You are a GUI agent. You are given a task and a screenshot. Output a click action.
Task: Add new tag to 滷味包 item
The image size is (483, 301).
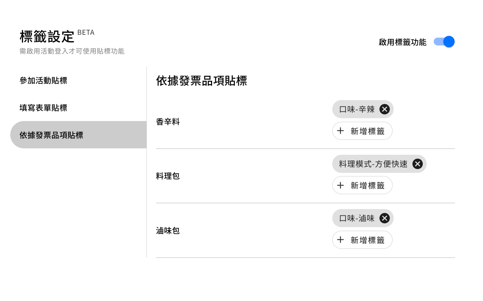(x=367, y=240)
